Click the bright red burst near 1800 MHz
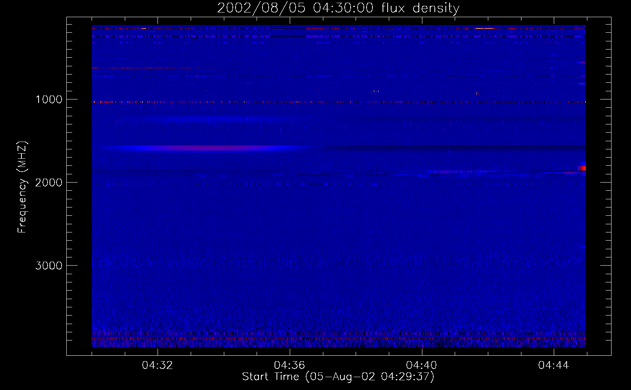Viewport: 631px width, 390px height. pos(581,168)
